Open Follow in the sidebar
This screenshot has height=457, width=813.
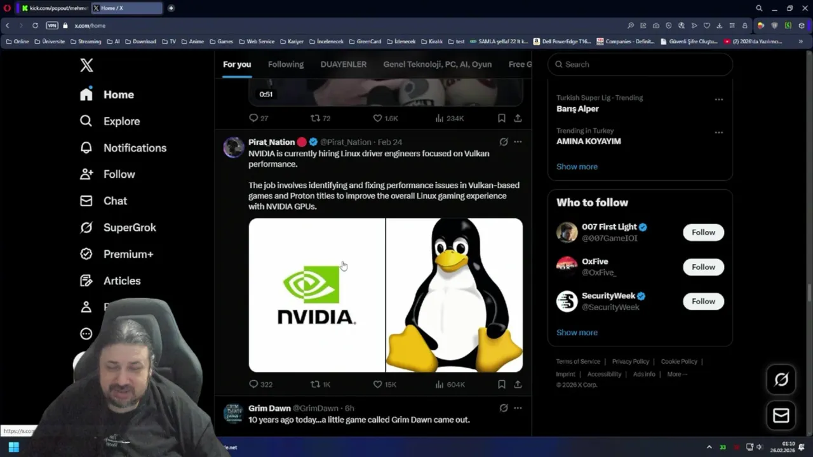coord(107,175)
